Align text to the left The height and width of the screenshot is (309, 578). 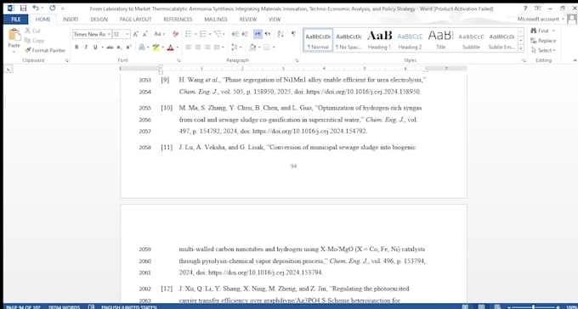[189, 48]
